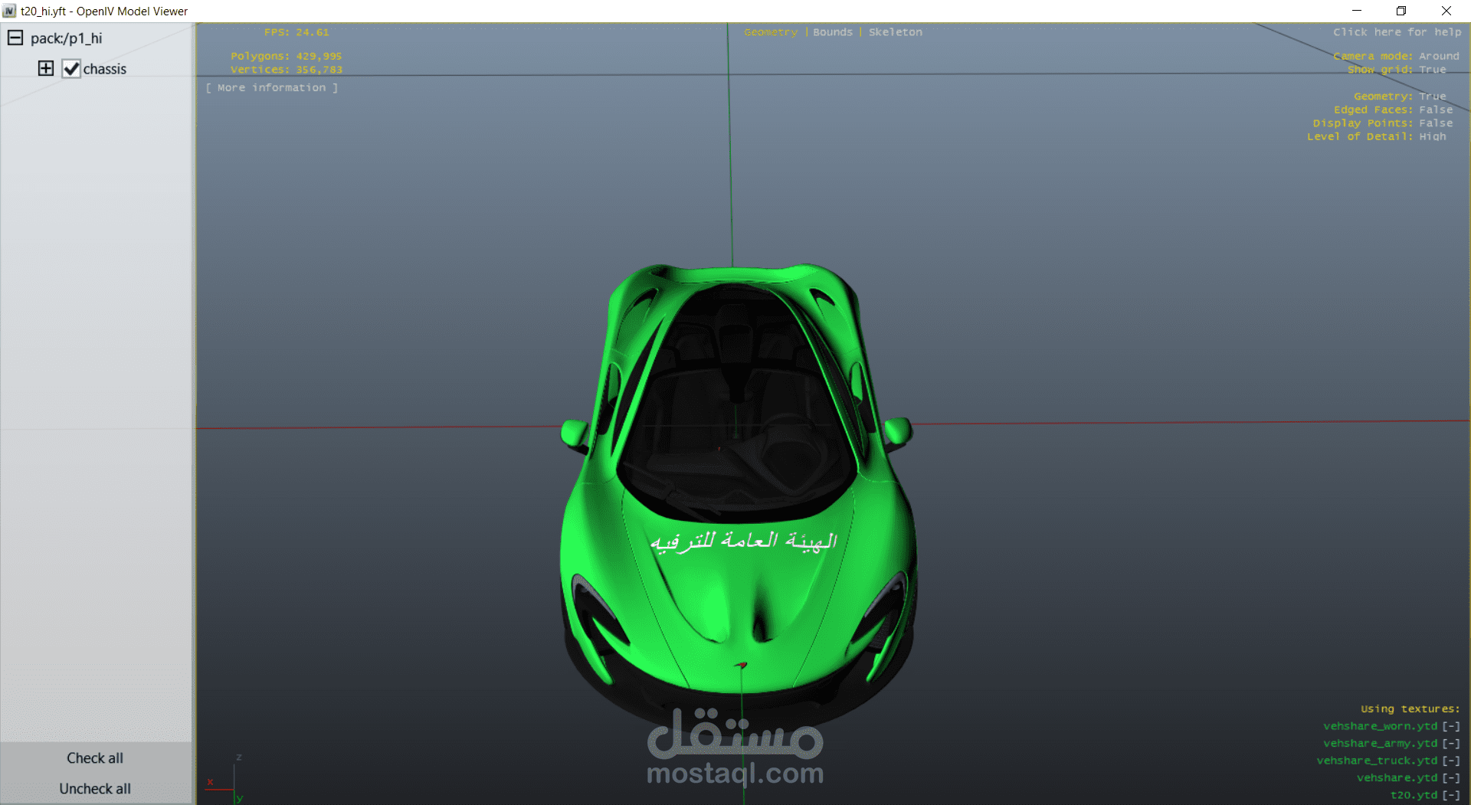This screenshot has height=805, width=1471.
Task: Change camera mode value Around
Action: tap(1439, 56)
